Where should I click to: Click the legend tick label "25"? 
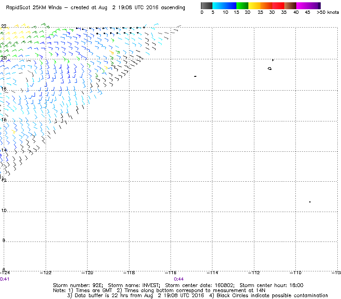[260, 12]
